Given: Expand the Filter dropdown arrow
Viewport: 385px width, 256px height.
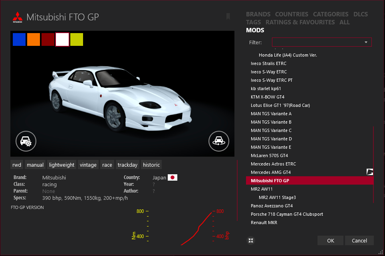Looking at the screenshot, I should click(366, 42).
